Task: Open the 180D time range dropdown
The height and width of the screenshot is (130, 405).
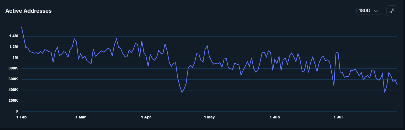Action: pos(368,11)
